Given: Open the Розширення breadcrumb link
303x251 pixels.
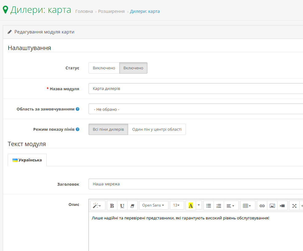Looking at the screenshot, I should [x=111, y=11].
